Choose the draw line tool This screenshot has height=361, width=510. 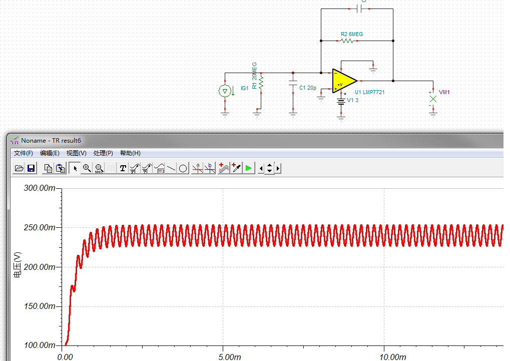pyautogui.click(x=171, y=169)
